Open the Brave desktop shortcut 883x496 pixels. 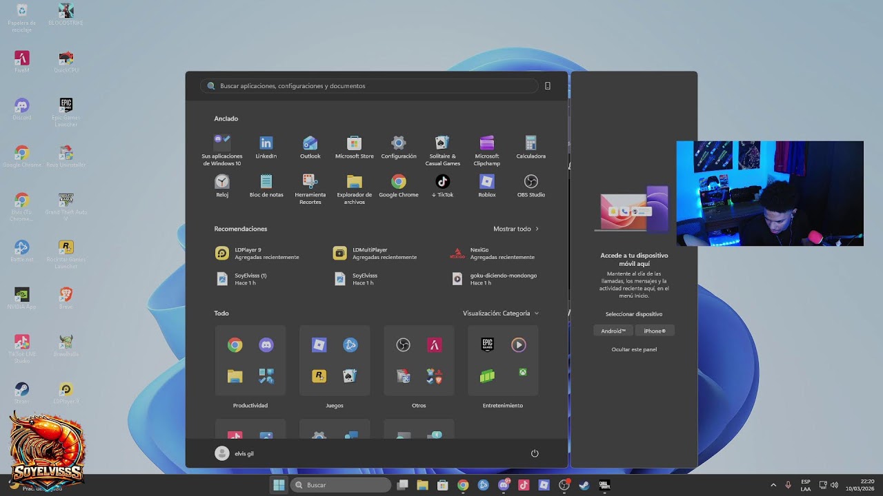(x=66, y=300)
